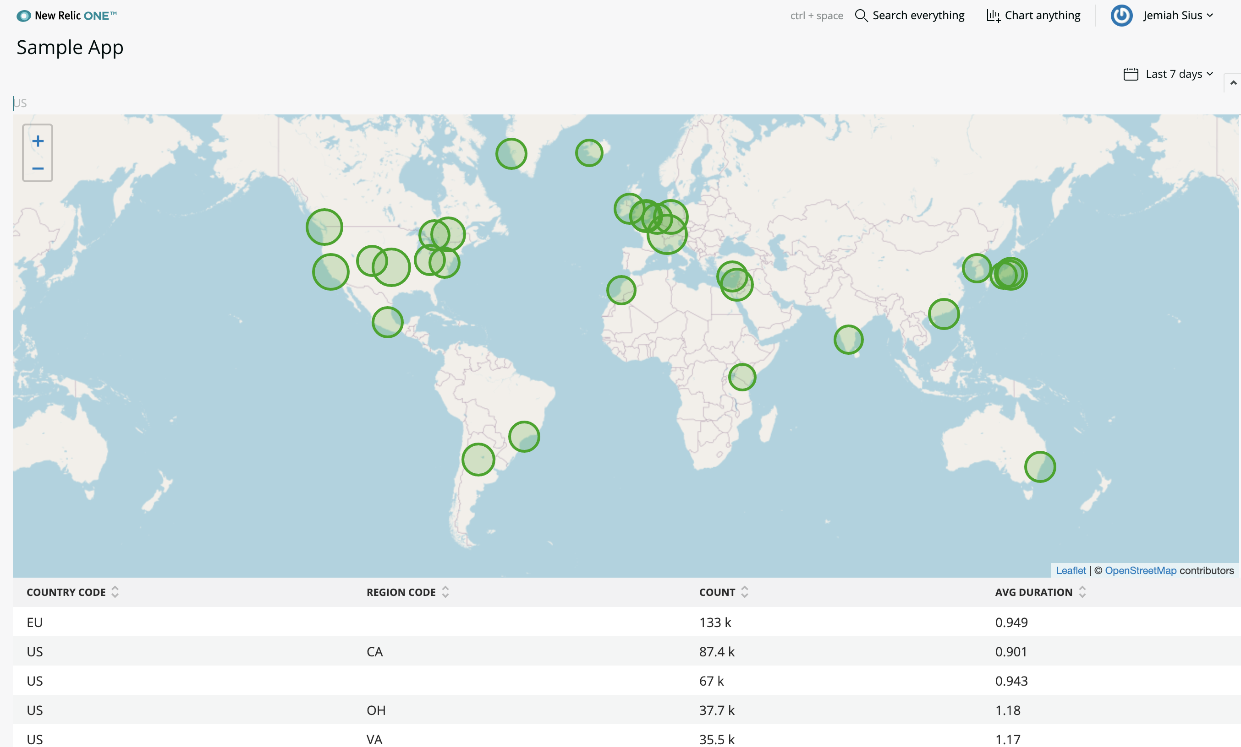1241x747 pixels.
Task: Open the Leaflet attribution link
Action: (1071, 570)
